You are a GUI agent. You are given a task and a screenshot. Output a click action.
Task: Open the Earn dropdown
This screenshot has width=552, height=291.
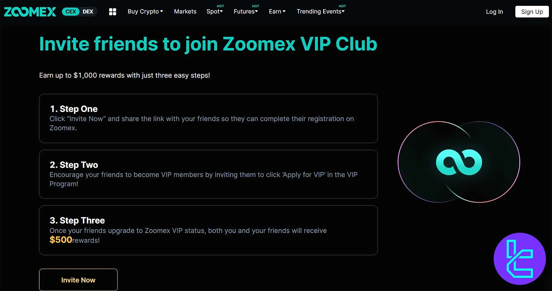[277, 12]
